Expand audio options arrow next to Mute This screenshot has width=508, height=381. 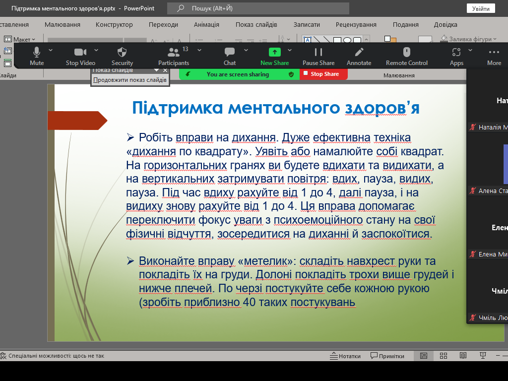[x=51, y=50]
